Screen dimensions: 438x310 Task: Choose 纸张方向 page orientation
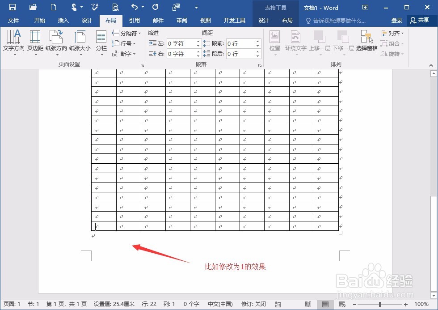pyautogui.click(x=55, y=42)
